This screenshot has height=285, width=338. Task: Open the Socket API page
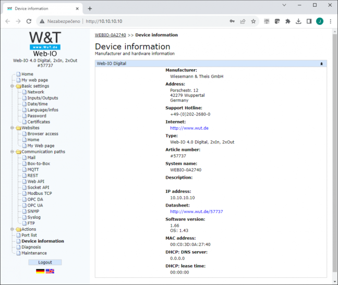pos(38,188)
